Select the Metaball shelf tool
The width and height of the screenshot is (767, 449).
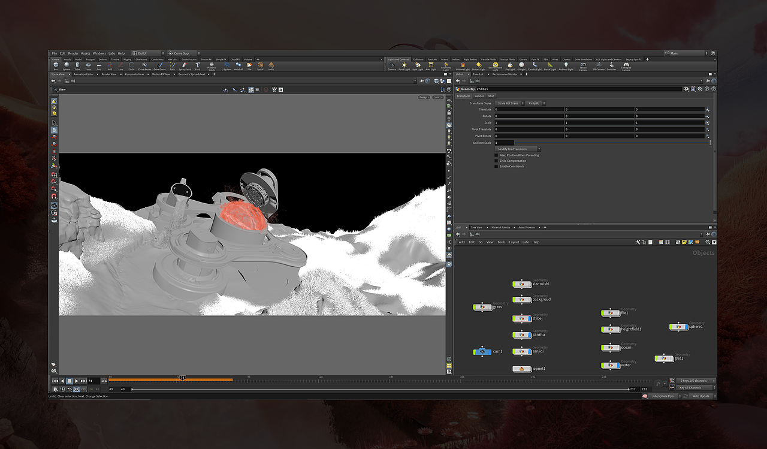pyautogui.click(x=238, y=66)
